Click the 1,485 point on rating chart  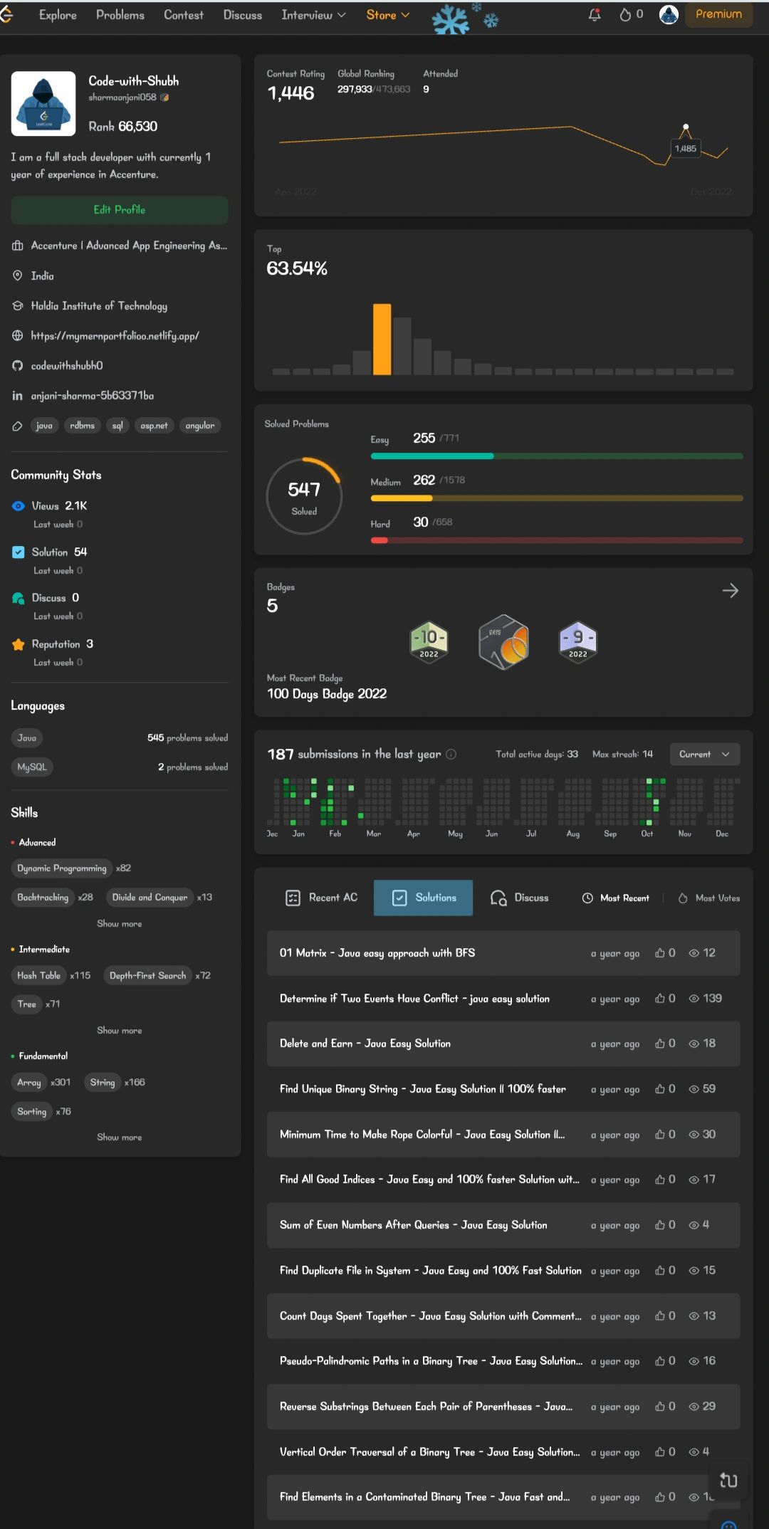(x=686, y=127)
